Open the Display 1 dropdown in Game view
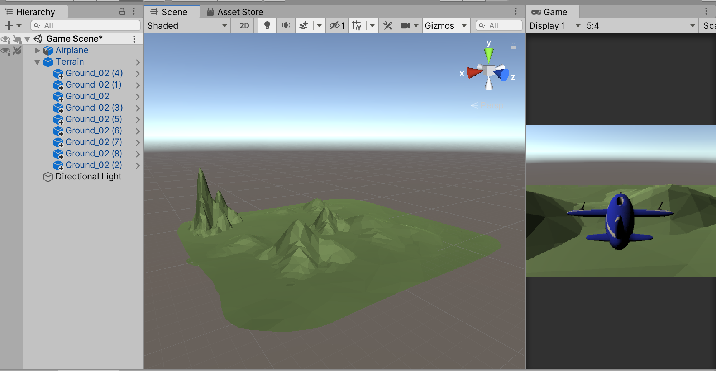 555,25
